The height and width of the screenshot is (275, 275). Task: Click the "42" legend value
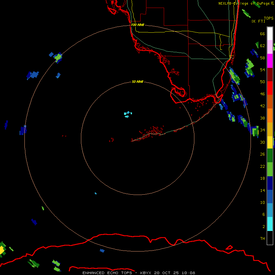click(262, 106)
